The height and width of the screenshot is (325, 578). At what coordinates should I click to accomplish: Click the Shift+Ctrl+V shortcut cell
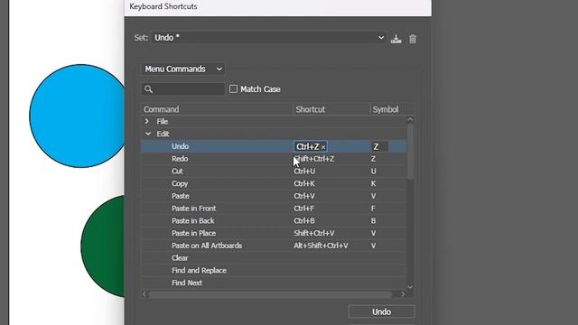point(314,233)
